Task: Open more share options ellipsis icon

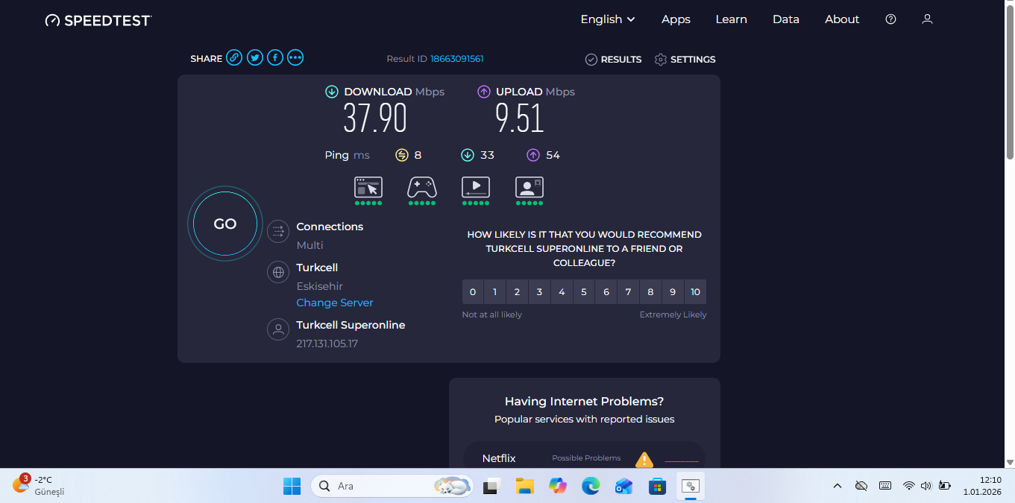Action: point(295,57)
